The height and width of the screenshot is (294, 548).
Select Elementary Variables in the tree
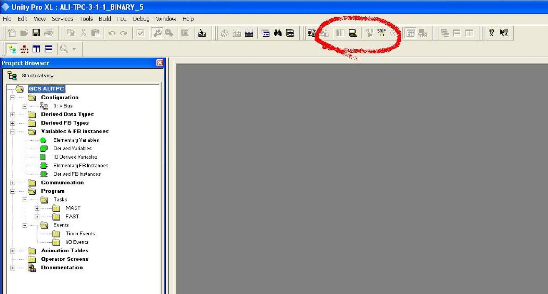[76, 140]
